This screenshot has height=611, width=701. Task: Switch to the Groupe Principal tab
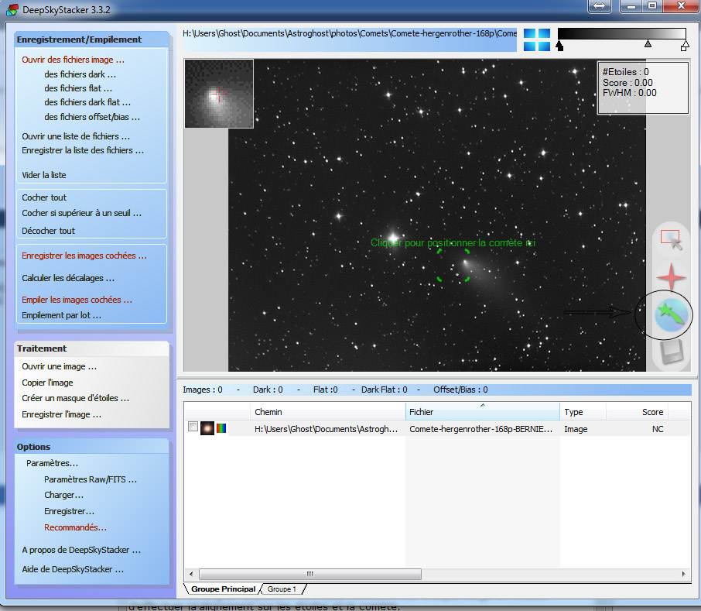(223, 589)
